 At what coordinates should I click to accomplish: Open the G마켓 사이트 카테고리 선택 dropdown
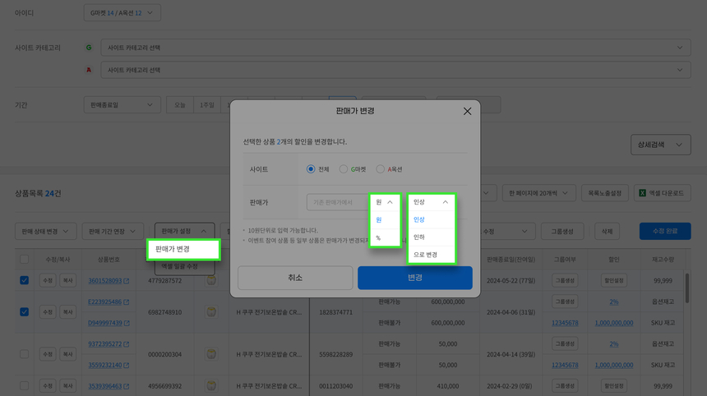[x=395, y=48]
